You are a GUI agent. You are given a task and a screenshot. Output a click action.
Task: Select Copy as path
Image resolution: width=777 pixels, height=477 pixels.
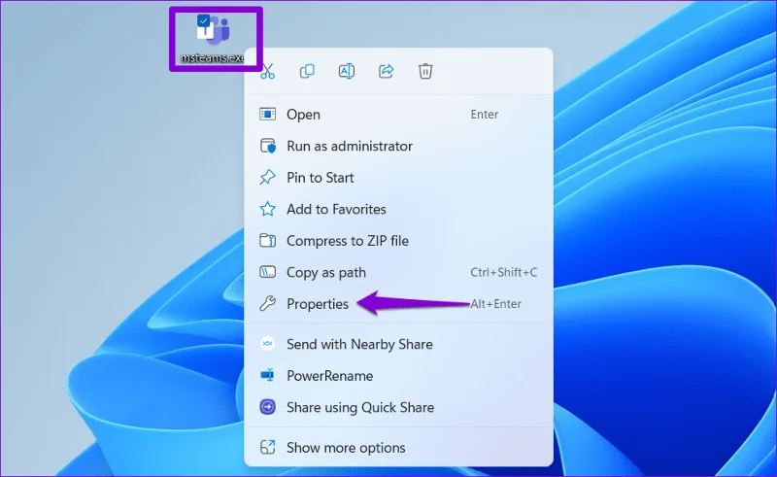click(399, 272)
